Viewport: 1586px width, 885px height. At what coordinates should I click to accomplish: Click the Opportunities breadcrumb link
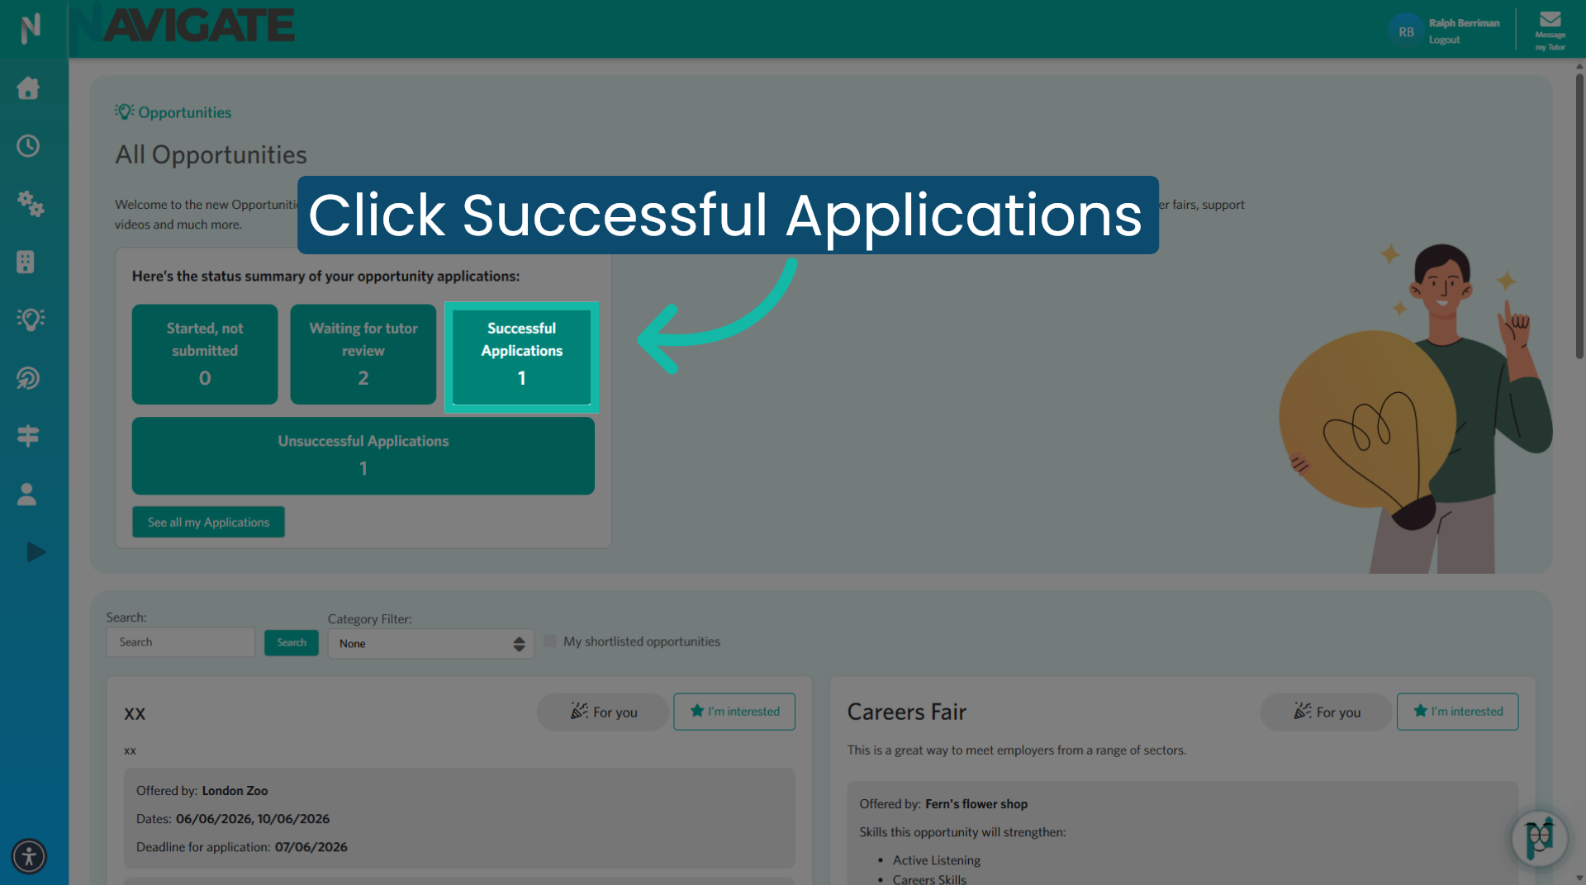(185, 112)
